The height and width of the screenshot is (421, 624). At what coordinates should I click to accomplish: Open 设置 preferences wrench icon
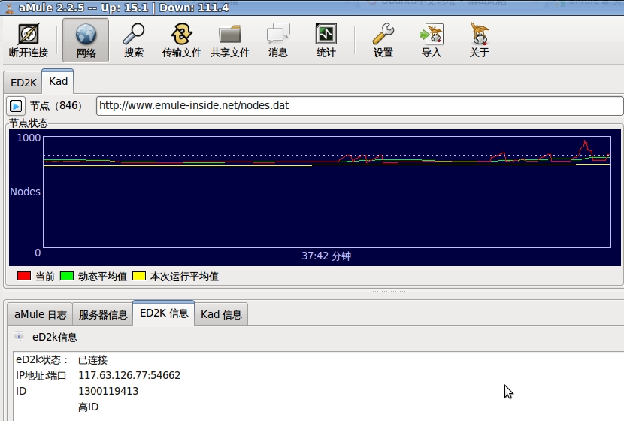coord(383,40)
